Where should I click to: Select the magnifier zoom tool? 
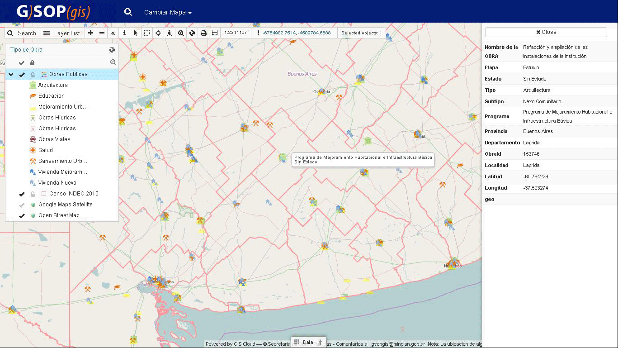tap(181, 33)
